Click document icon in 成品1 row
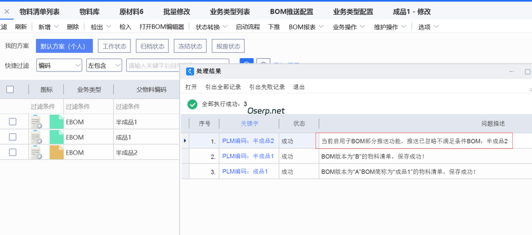The height and width of the screenshot is (235, 532). [x=36, y=137]
